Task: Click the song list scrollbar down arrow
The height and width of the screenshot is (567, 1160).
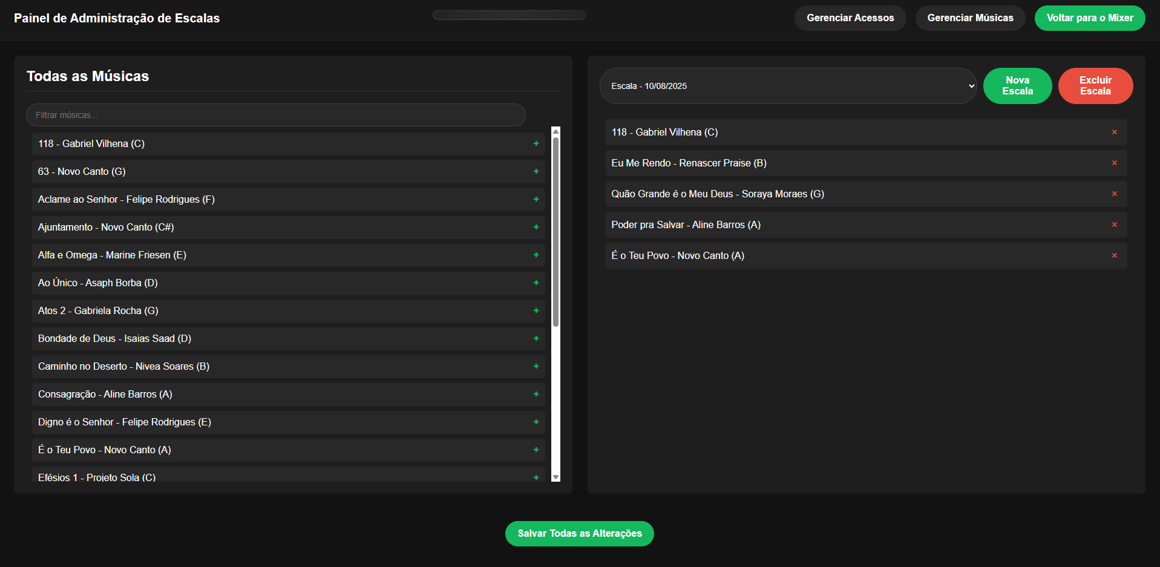Action: click(x=555, y=477)
